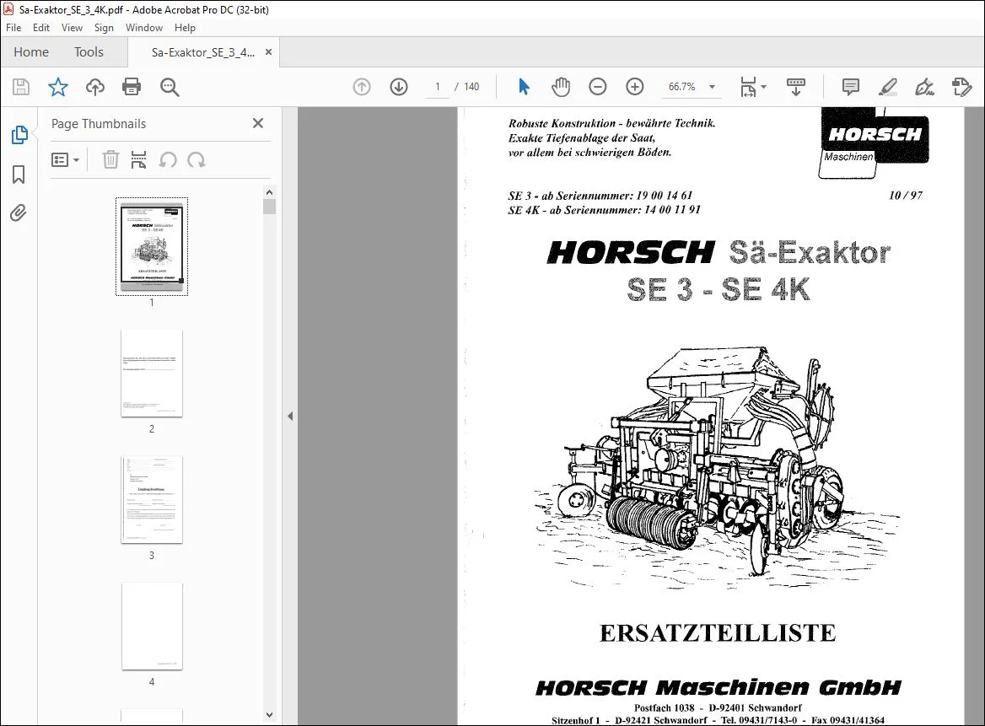This screenshot has width=985, height=726.
Task: Open the Attachments paperclip panel
Action: (x=19, y=212)
